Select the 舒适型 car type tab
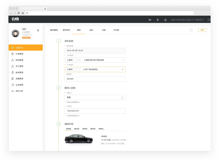Image resolution: width=219 pixels, height=162 pixels. [x=69, y=129]
